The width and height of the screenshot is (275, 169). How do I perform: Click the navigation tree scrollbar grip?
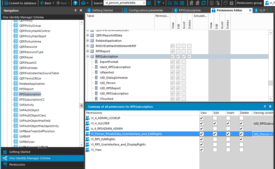81,106
